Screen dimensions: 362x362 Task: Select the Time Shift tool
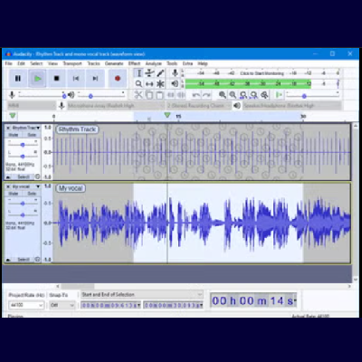(149, 84)
